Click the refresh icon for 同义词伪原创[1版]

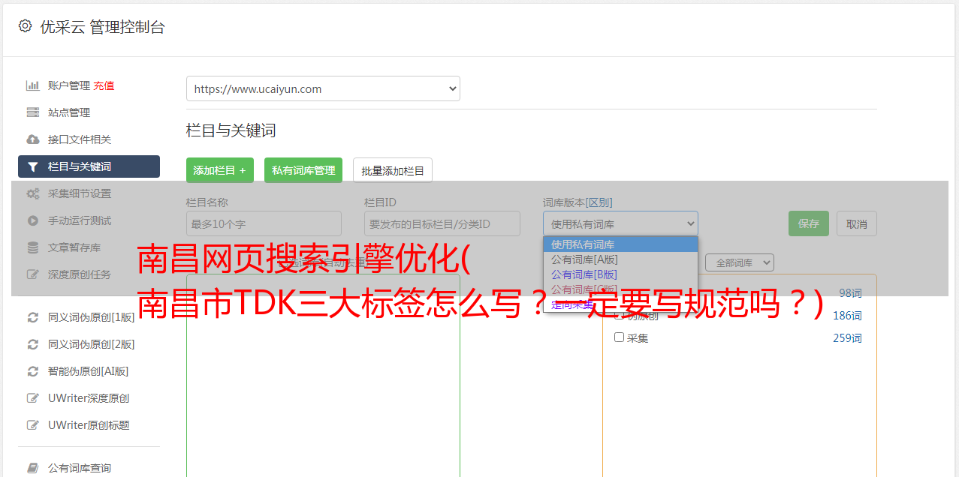33,317
